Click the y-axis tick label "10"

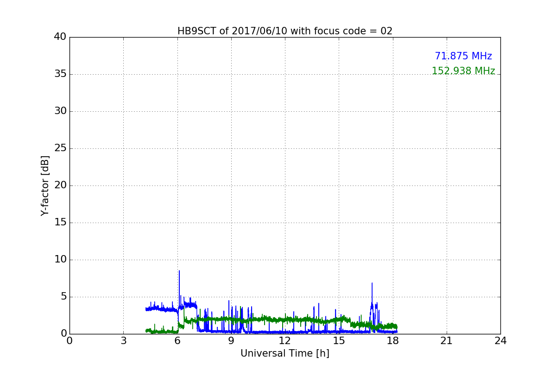pyautogui.click(x=60, y=260)
